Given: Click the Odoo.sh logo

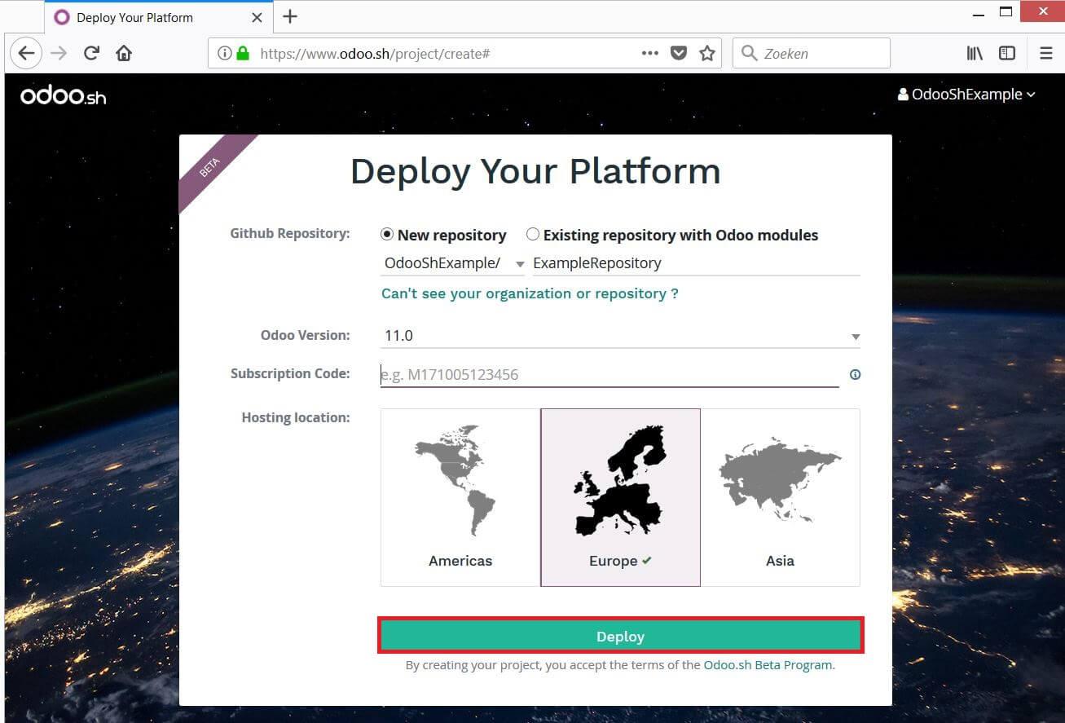Looking at the screenshot, I should click(x=64, y=95).
